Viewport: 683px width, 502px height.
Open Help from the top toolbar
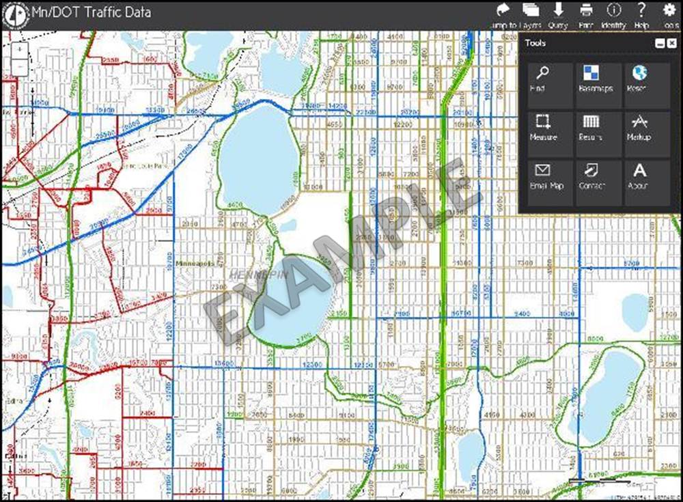pyautogui.click(x=641, y=10)
